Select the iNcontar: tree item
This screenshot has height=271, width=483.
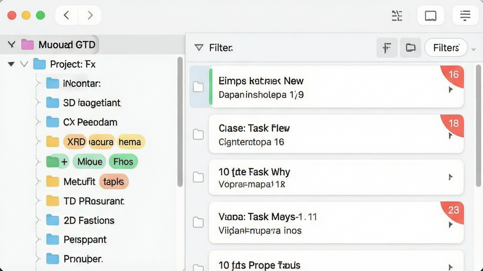[x=82, y=83]
